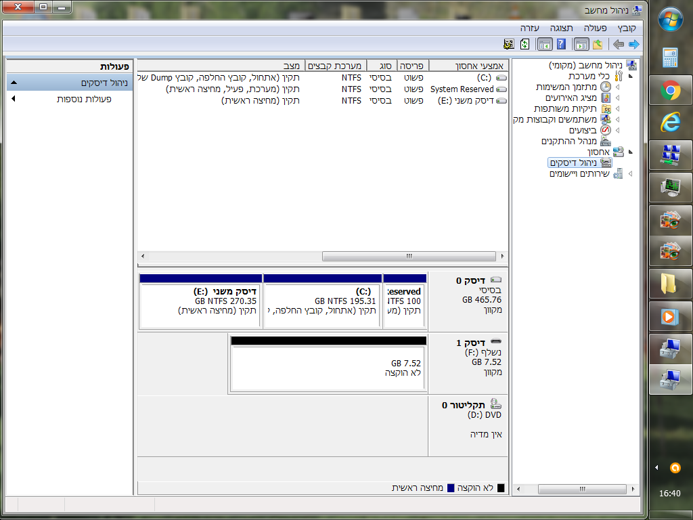693x520 pixels.
Task: Select the unallocated 7.52 GB region on Disk 1
Action: (328, 364)
